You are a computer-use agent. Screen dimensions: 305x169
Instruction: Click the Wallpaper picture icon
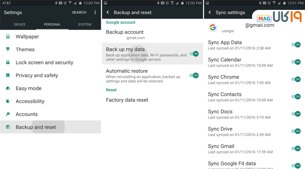click(x=8, y=37)
